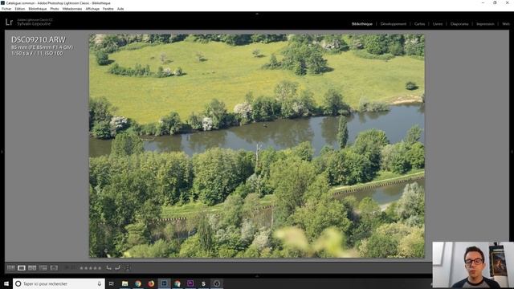Open the Fichier menu
Viewport: 514px width, 289px height.
pos(6,9)
